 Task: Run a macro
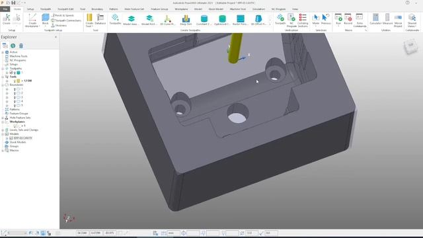pyautogui.click(x=338, y=19)
